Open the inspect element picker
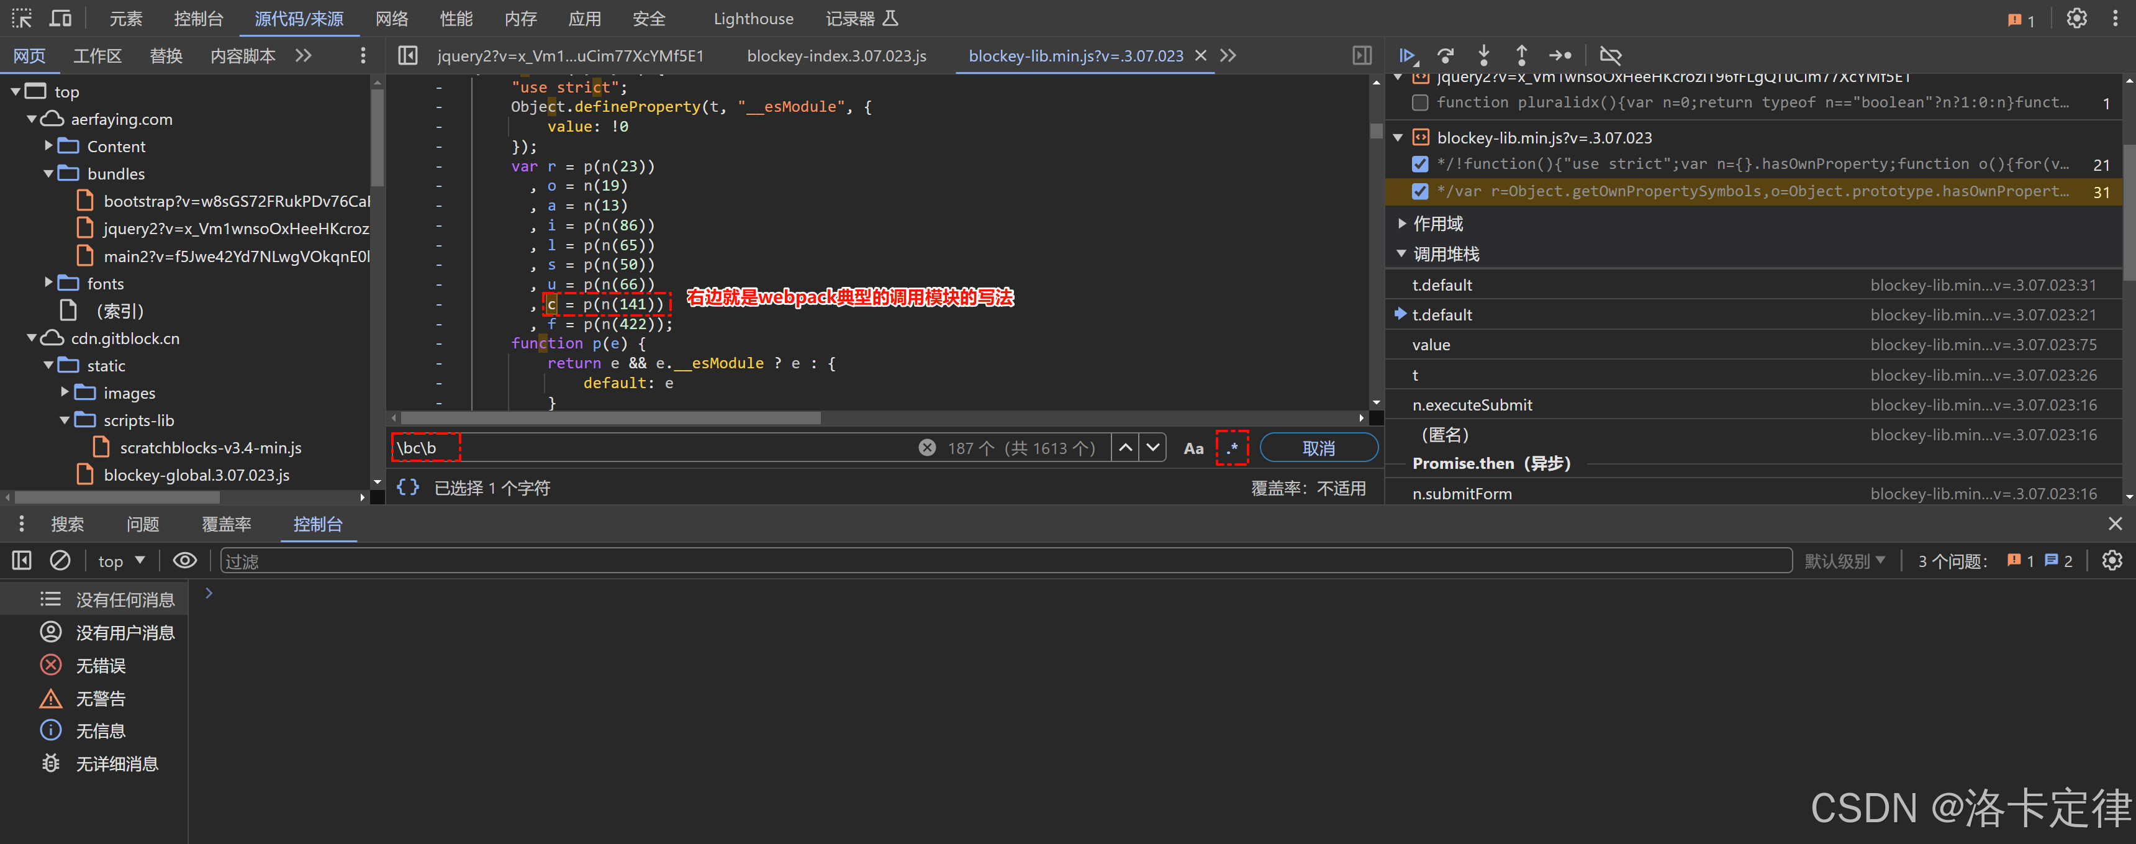This screenshot has height=844, width=2136. pos(22,18)
